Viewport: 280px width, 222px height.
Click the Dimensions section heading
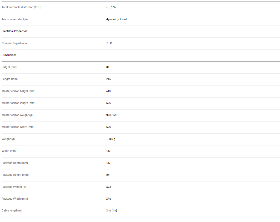point(9,55)
